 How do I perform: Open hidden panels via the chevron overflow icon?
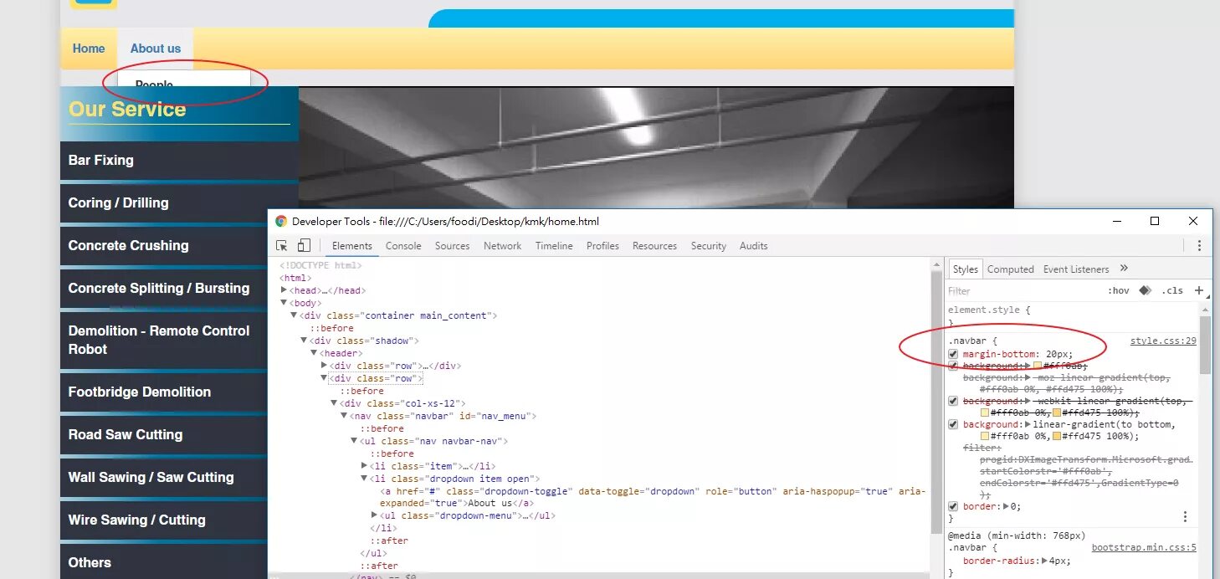pyautogui.click(x=1123, y=269)
